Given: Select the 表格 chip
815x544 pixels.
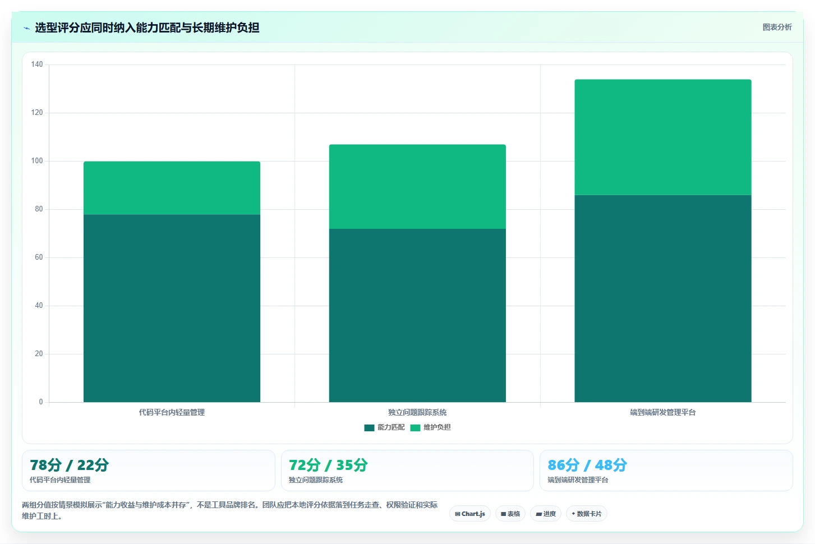Looking at the screenshot, I should tap(510, 514).
